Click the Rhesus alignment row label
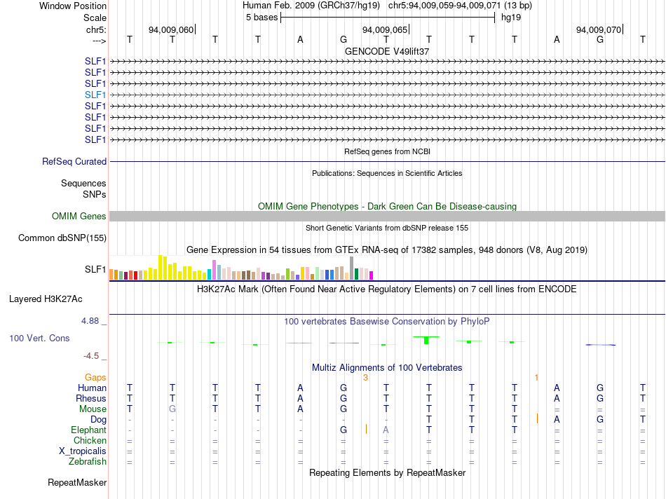Image resolution: width=666 pixels, height=499 pixels. (91, 398)
